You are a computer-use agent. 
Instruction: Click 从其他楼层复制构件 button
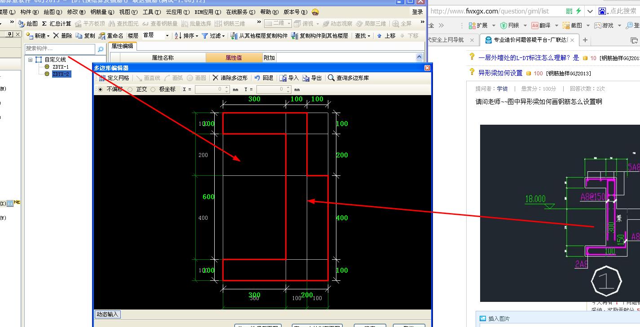tap(259, 35)
